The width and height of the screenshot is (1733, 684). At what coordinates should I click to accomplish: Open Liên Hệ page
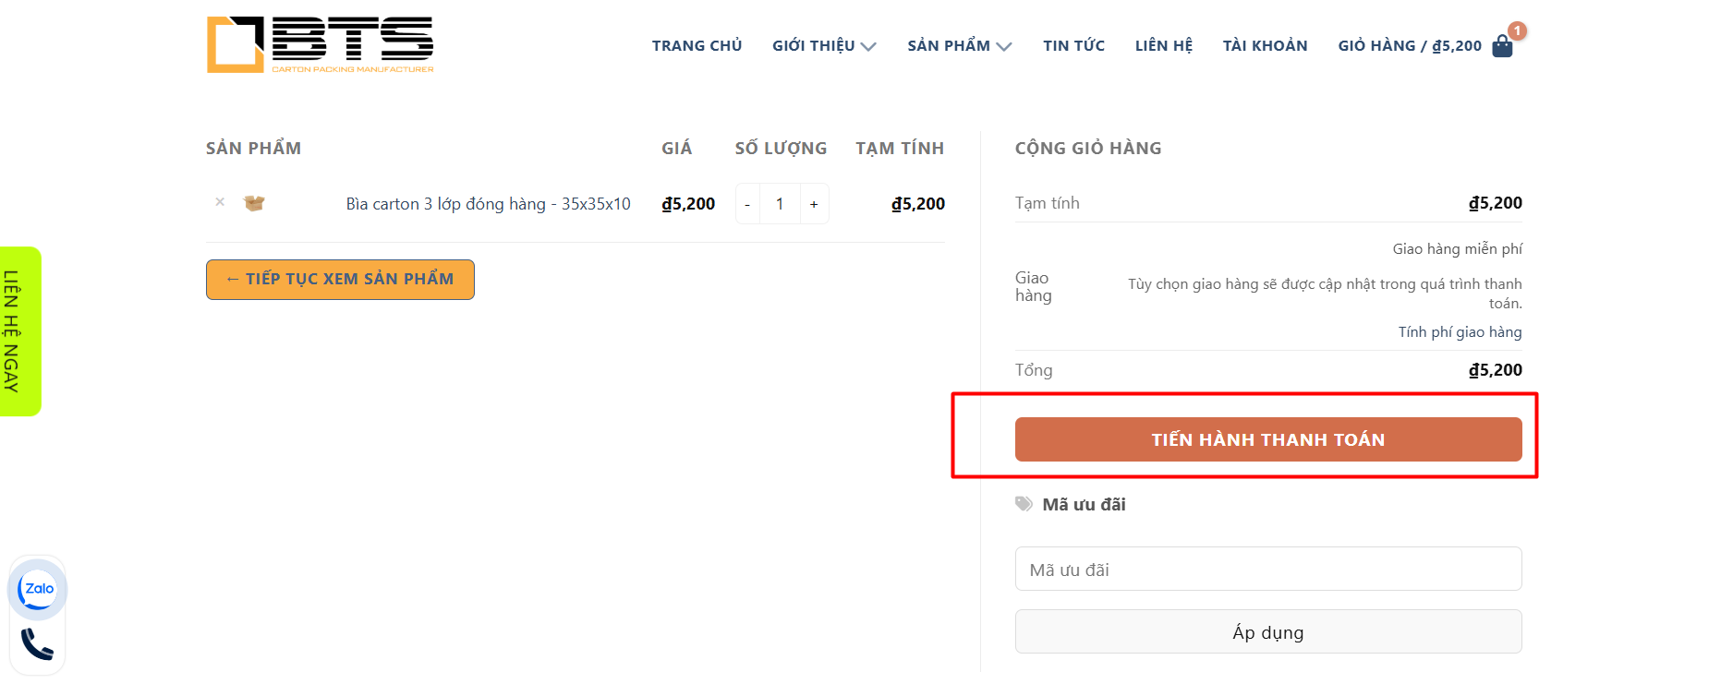(1163, 46)
